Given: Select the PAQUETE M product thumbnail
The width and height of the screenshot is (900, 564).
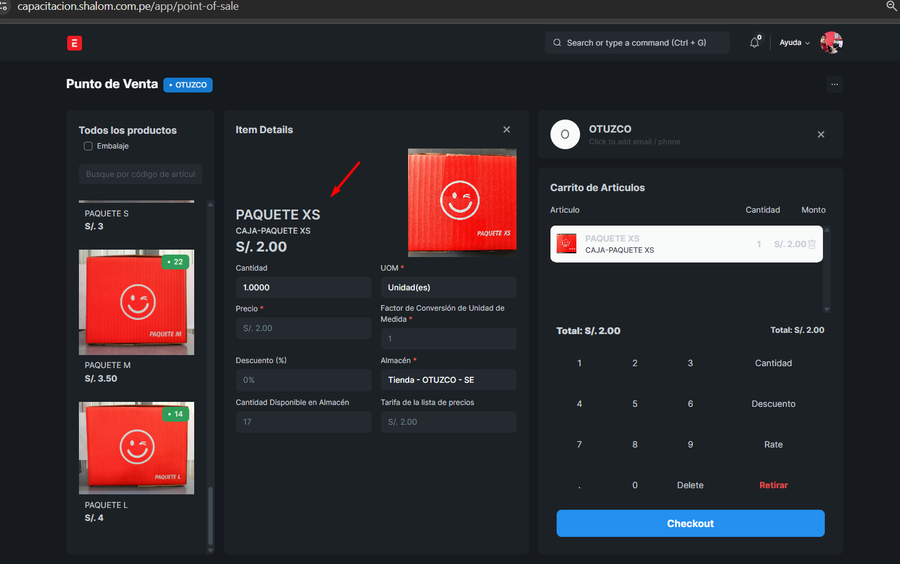Looking at the screenshot, I should pos(136,302).
